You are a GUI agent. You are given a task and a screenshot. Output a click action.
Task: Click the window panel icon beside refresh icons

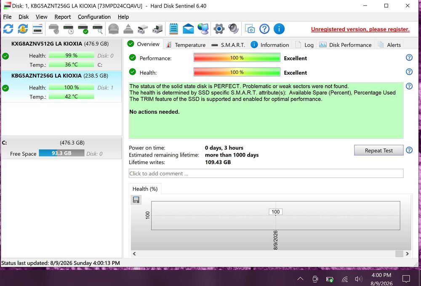click(37, 29)
